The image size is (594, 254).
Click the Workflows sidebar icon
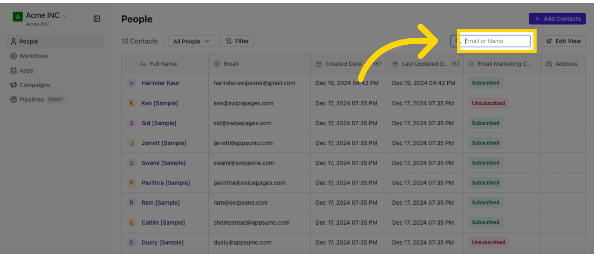tap(14, 56)
